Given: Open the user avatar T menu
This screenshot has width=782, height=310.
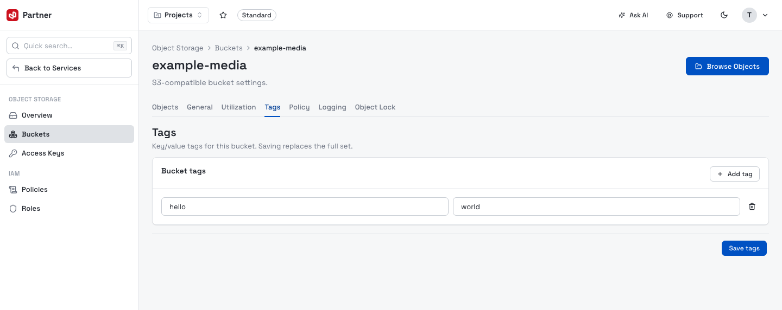Looking at the screenshot, I should [x=749, y=15].
